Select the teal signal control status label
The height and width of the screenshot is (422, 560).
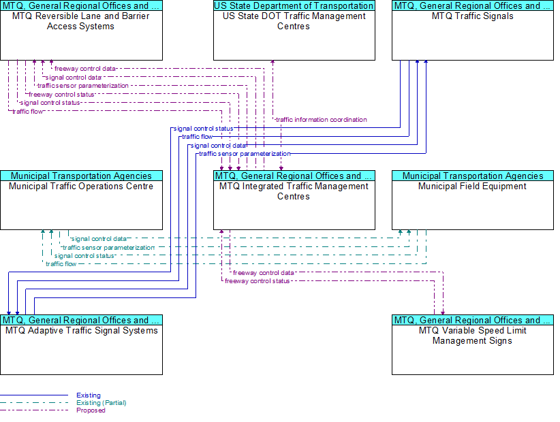point(84,256)
